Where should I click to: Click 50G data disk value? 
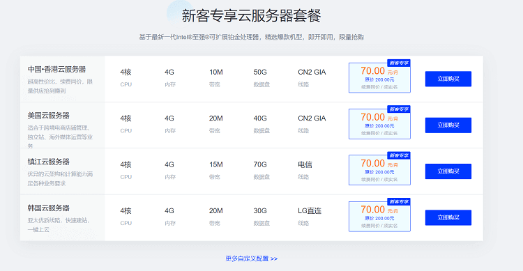260,72
